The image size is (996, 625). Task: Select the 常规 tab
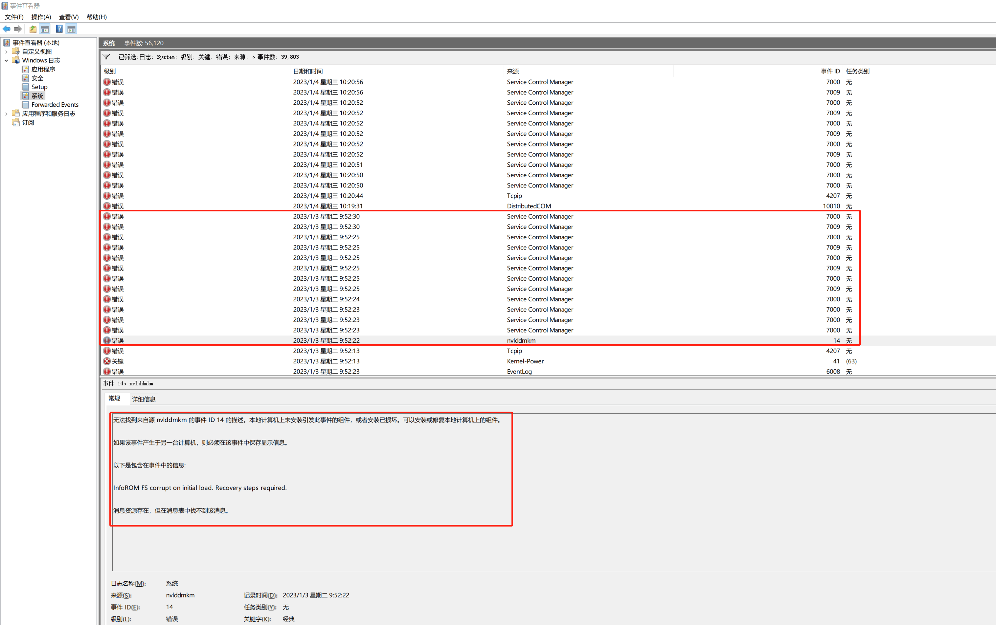(114, 399)
